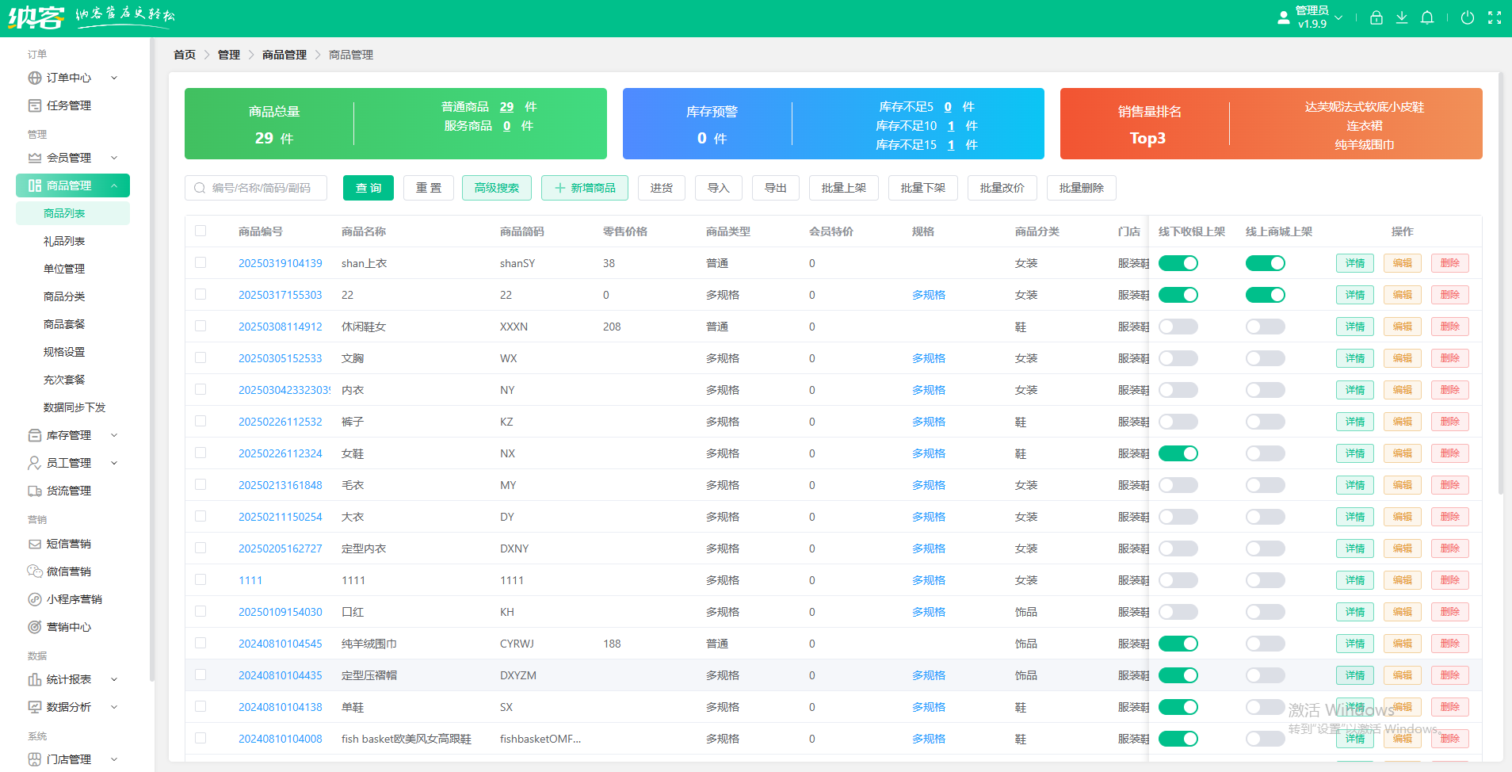The height and width of the screenshot is (772, 1512).
Task: Enable 线下收银上架 toggle for 休闲鞋女
Action: pos(1178,327)
